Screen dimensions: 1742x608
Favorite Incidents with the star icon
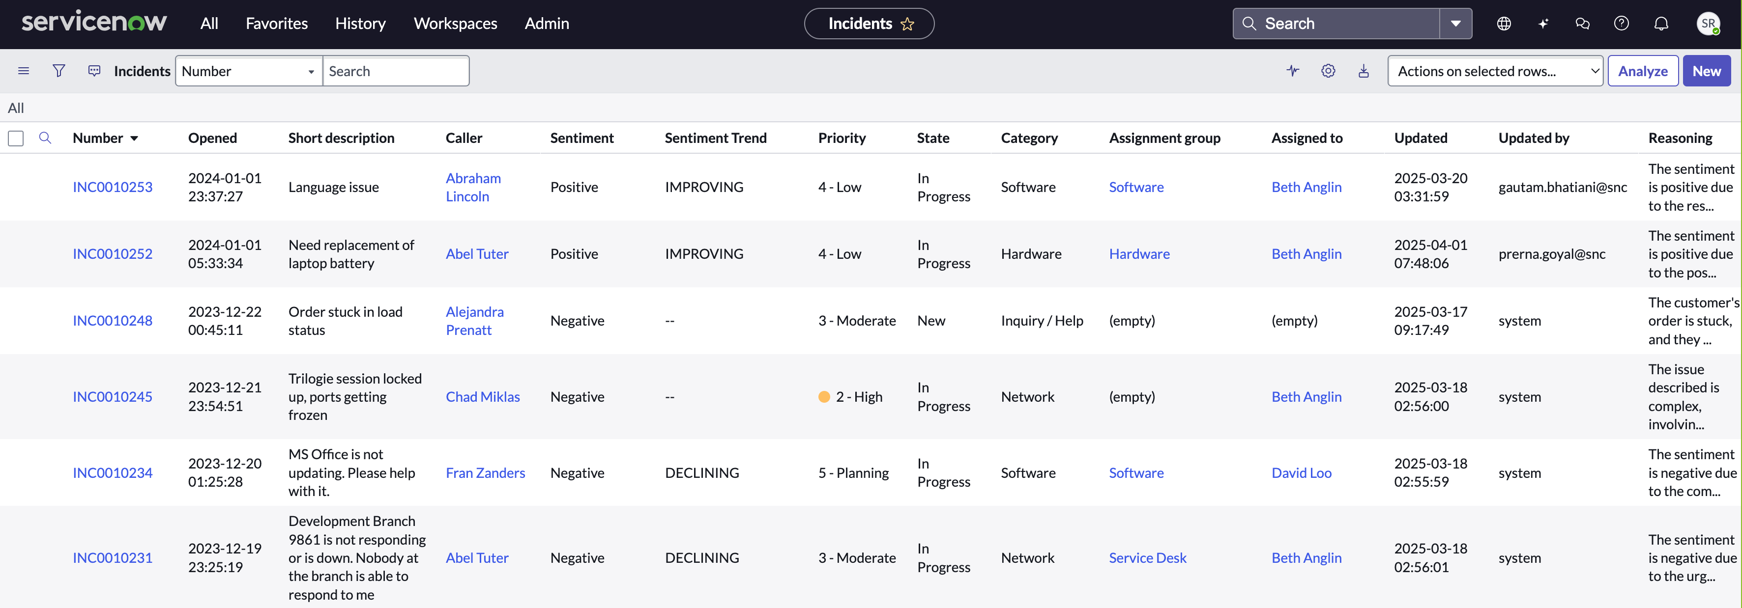click(x=907, y=25)
